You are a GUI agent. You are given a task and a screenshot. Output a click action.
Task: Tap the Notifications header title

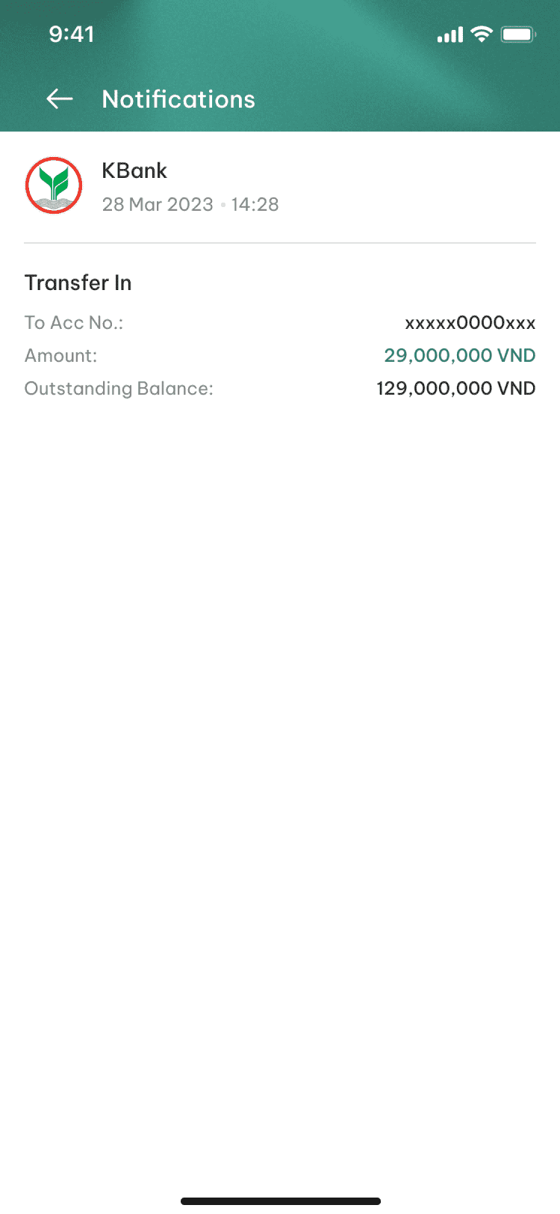click(x=178, y=99)
